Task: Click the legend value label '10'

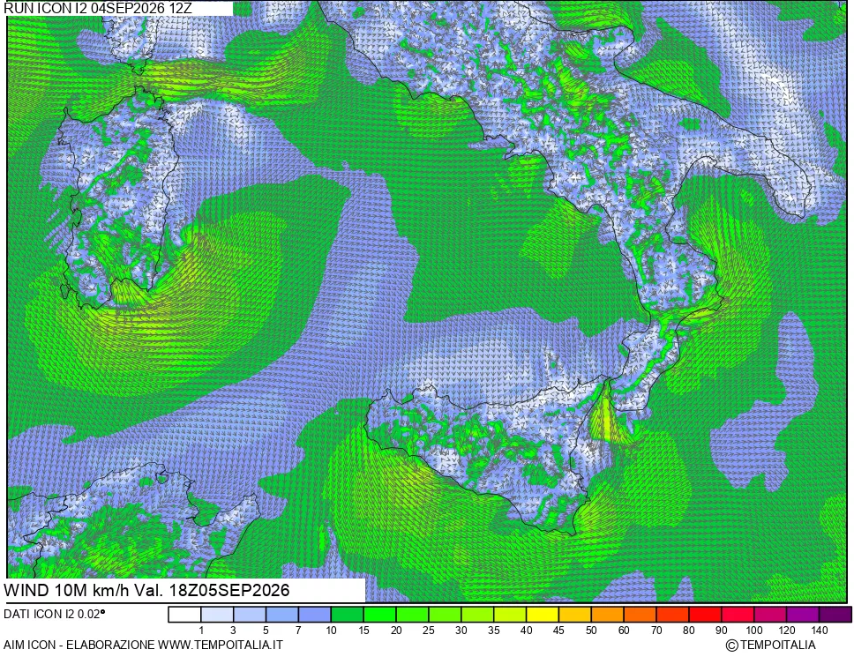Action: pos(331,631)
